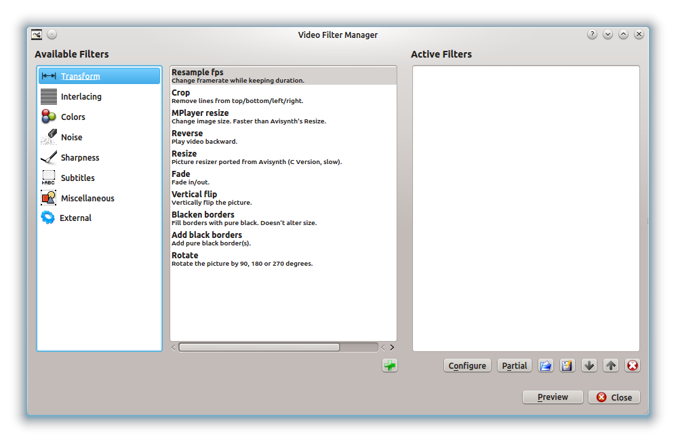Select the Transform category icon
Screen dimensions: 676x442
click(x=49, y=76)
